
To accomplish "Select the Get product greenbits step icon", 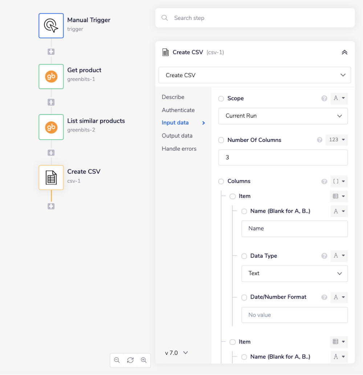I will (51, 76).
